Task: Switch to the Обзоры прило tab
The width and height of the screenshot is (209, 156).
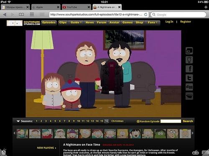Action: coord(15,7)
